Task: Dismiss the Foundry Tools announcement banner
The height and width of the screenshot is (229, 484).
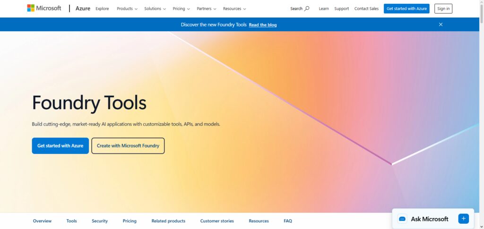Action: [x=441, y=25]
